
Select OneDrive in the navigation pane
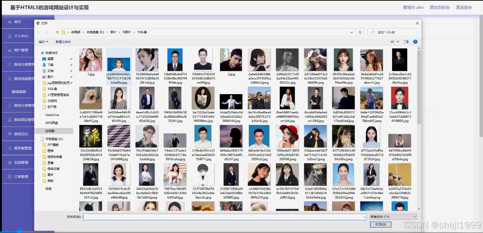[52, 115]
